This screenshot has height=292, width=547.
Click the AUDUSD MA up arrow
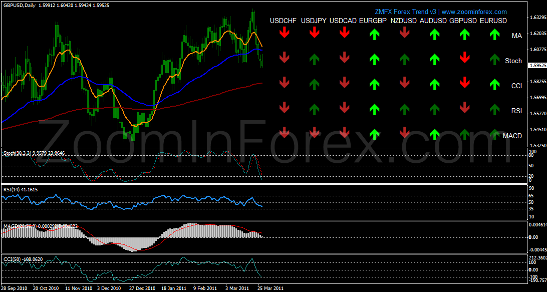point(434,33)
